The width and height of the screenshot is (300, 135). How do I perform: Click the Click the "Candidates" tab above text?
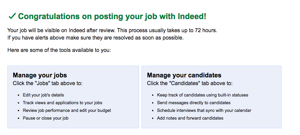coord(190,83)
